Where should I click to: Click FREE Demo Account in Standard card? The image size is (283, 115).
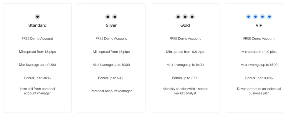point(37,38)
